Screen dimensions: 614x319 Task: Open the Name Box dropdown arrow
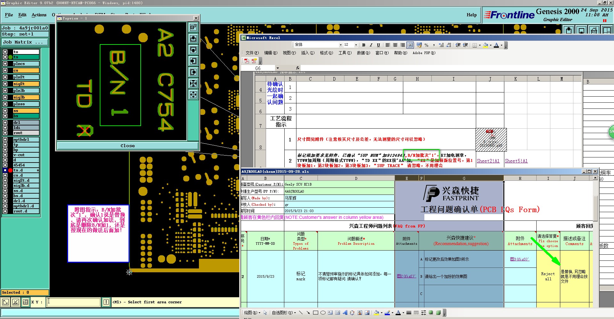click(278, 68)
